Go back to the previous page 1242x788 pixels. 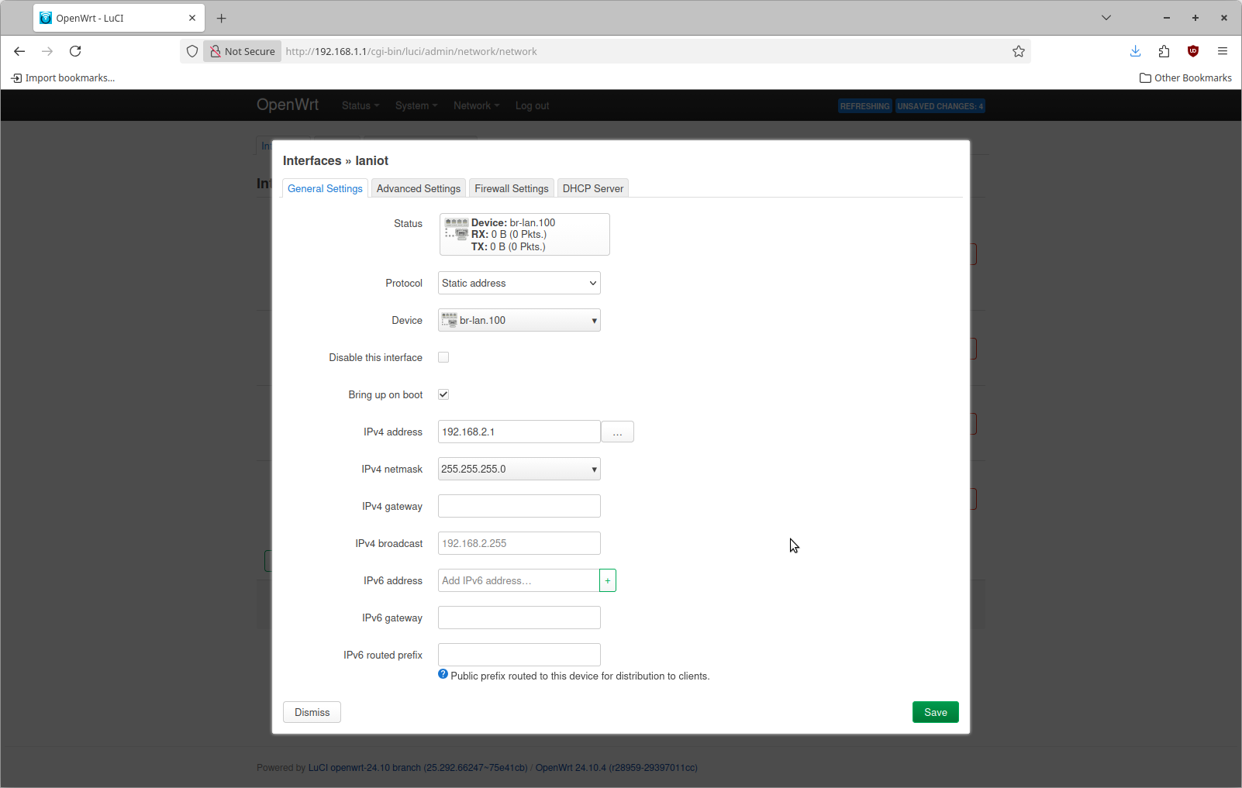[x=19, y=51]
